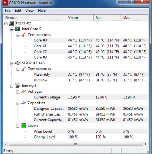Collapse Temperatures under ST932042 3AS
Image resolution: width=152 pixels, height=154 pixels.
click(18, 69)
